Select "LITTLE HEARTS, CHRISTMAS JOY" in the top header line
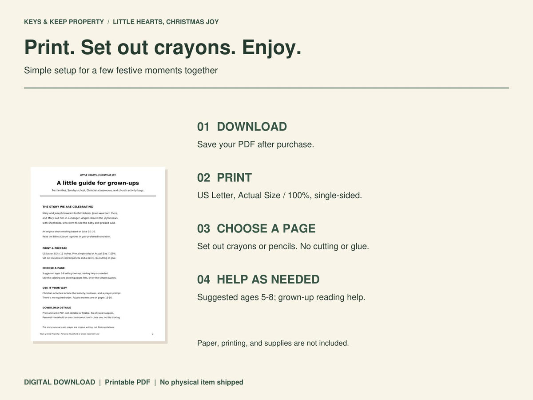This screenshot has width=533, height=400. click(166, 22)
